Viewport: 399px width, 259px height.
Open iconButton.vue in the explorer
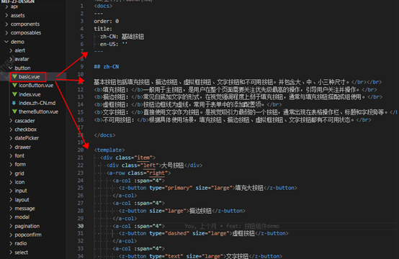[x=36, y=85]
